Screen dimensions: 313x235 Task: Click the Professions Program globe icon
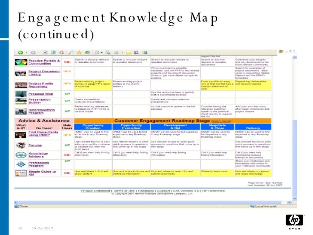(x=21, y=164)
